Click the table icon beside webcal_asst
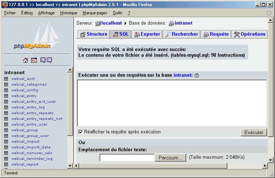Viewport: 275px width, 178px height. [x=6, y=79]
